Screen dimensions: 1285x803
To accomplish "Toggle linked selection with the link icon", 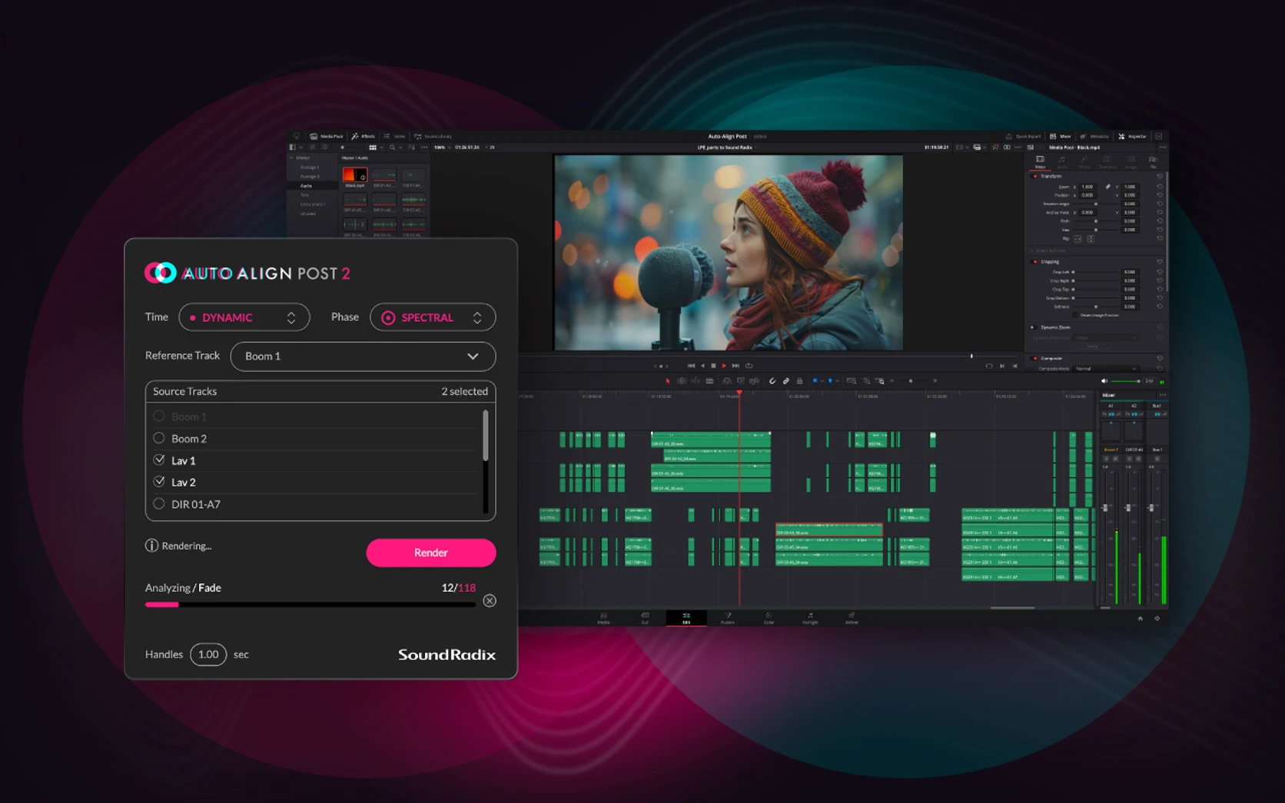I will pyautogui.click(x=786, y=381).
